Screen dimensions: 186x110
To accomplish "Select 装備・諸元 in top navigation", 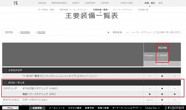I will (150, 3).
